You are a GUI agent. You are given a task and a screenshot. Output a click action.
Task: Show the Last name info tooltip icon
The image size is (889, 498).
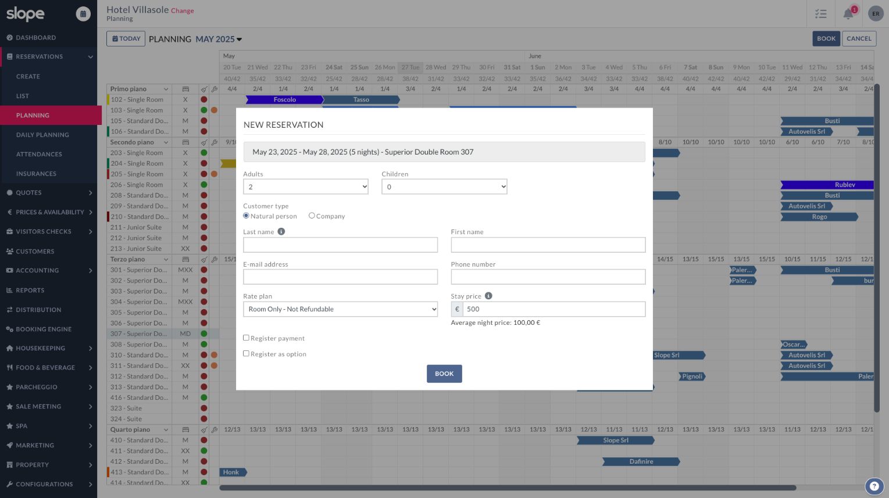tap(281, 231)
